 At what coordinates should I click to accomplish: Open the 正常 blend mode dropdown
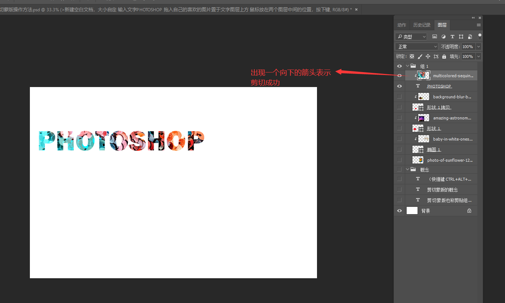416,47
